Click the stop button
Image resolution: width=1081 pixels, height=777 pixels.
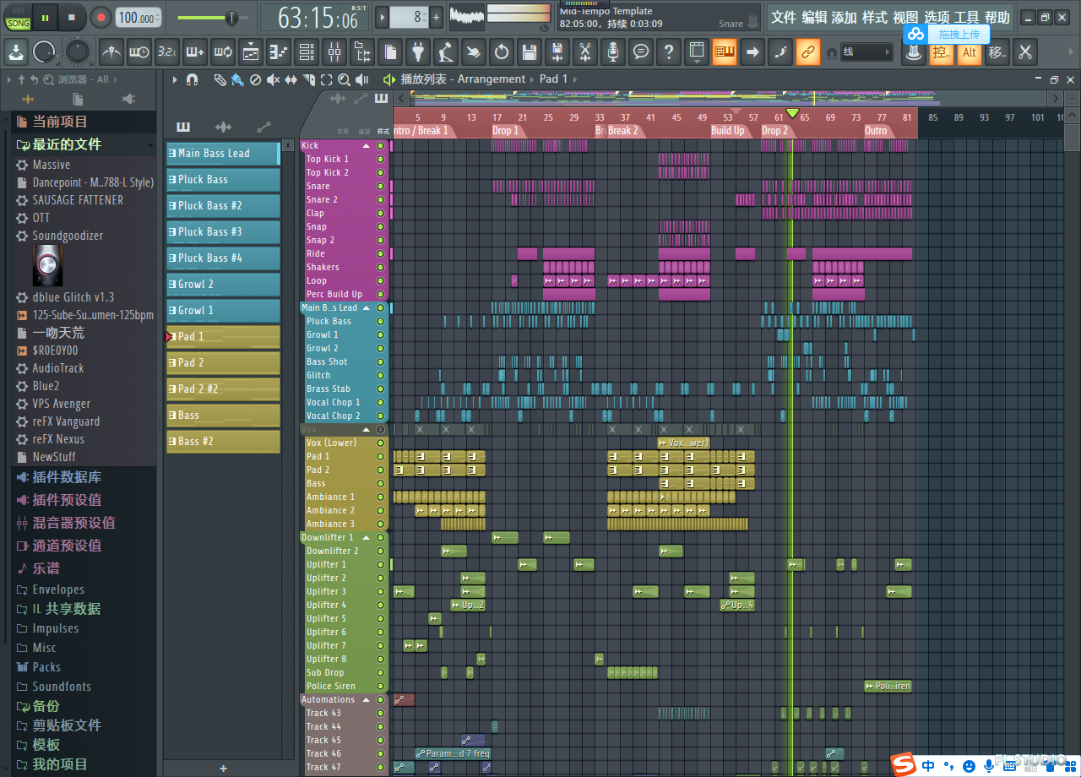pos(72,17)
